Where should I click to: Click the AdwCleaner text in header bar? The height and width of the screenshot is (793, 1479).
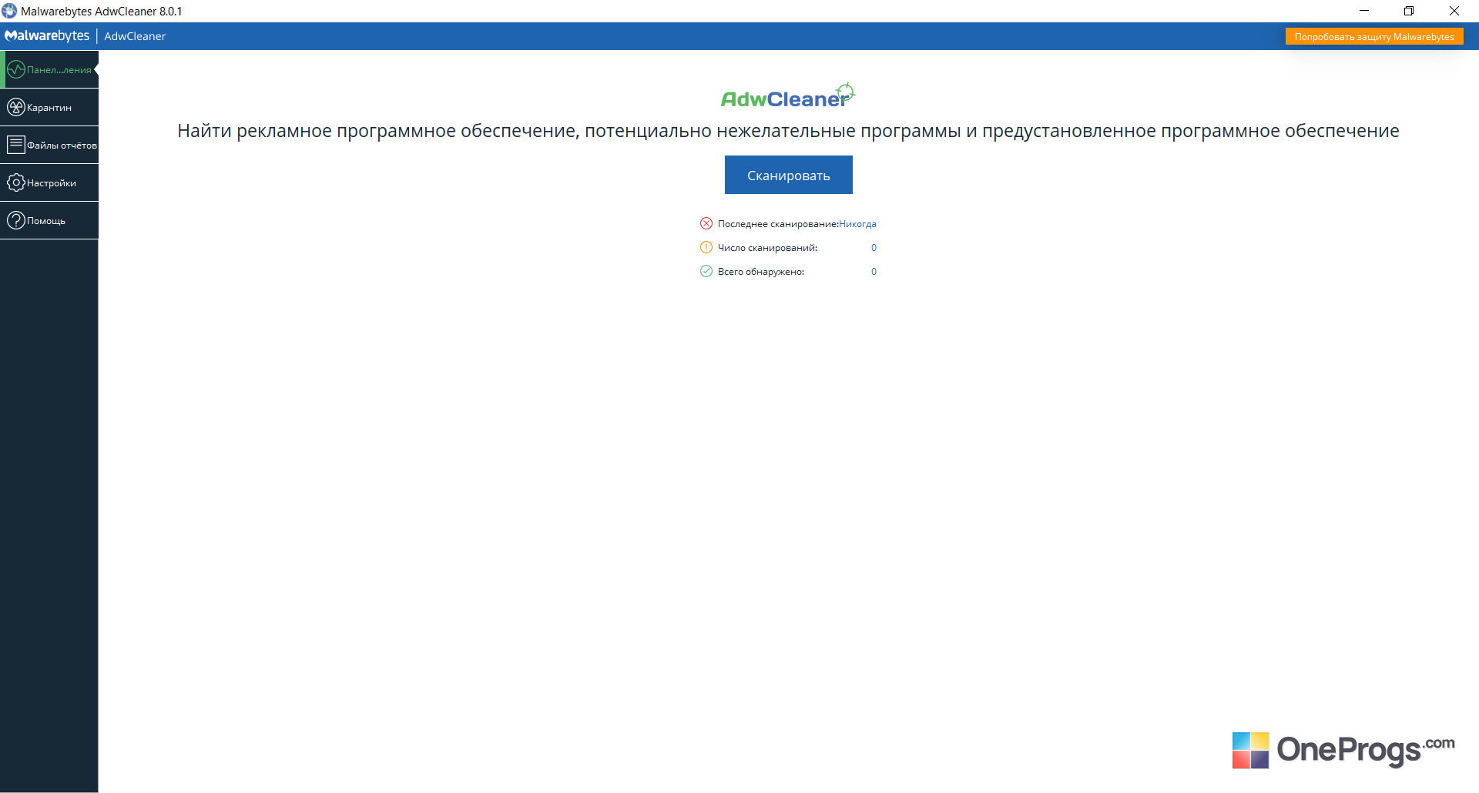point(135,36)
